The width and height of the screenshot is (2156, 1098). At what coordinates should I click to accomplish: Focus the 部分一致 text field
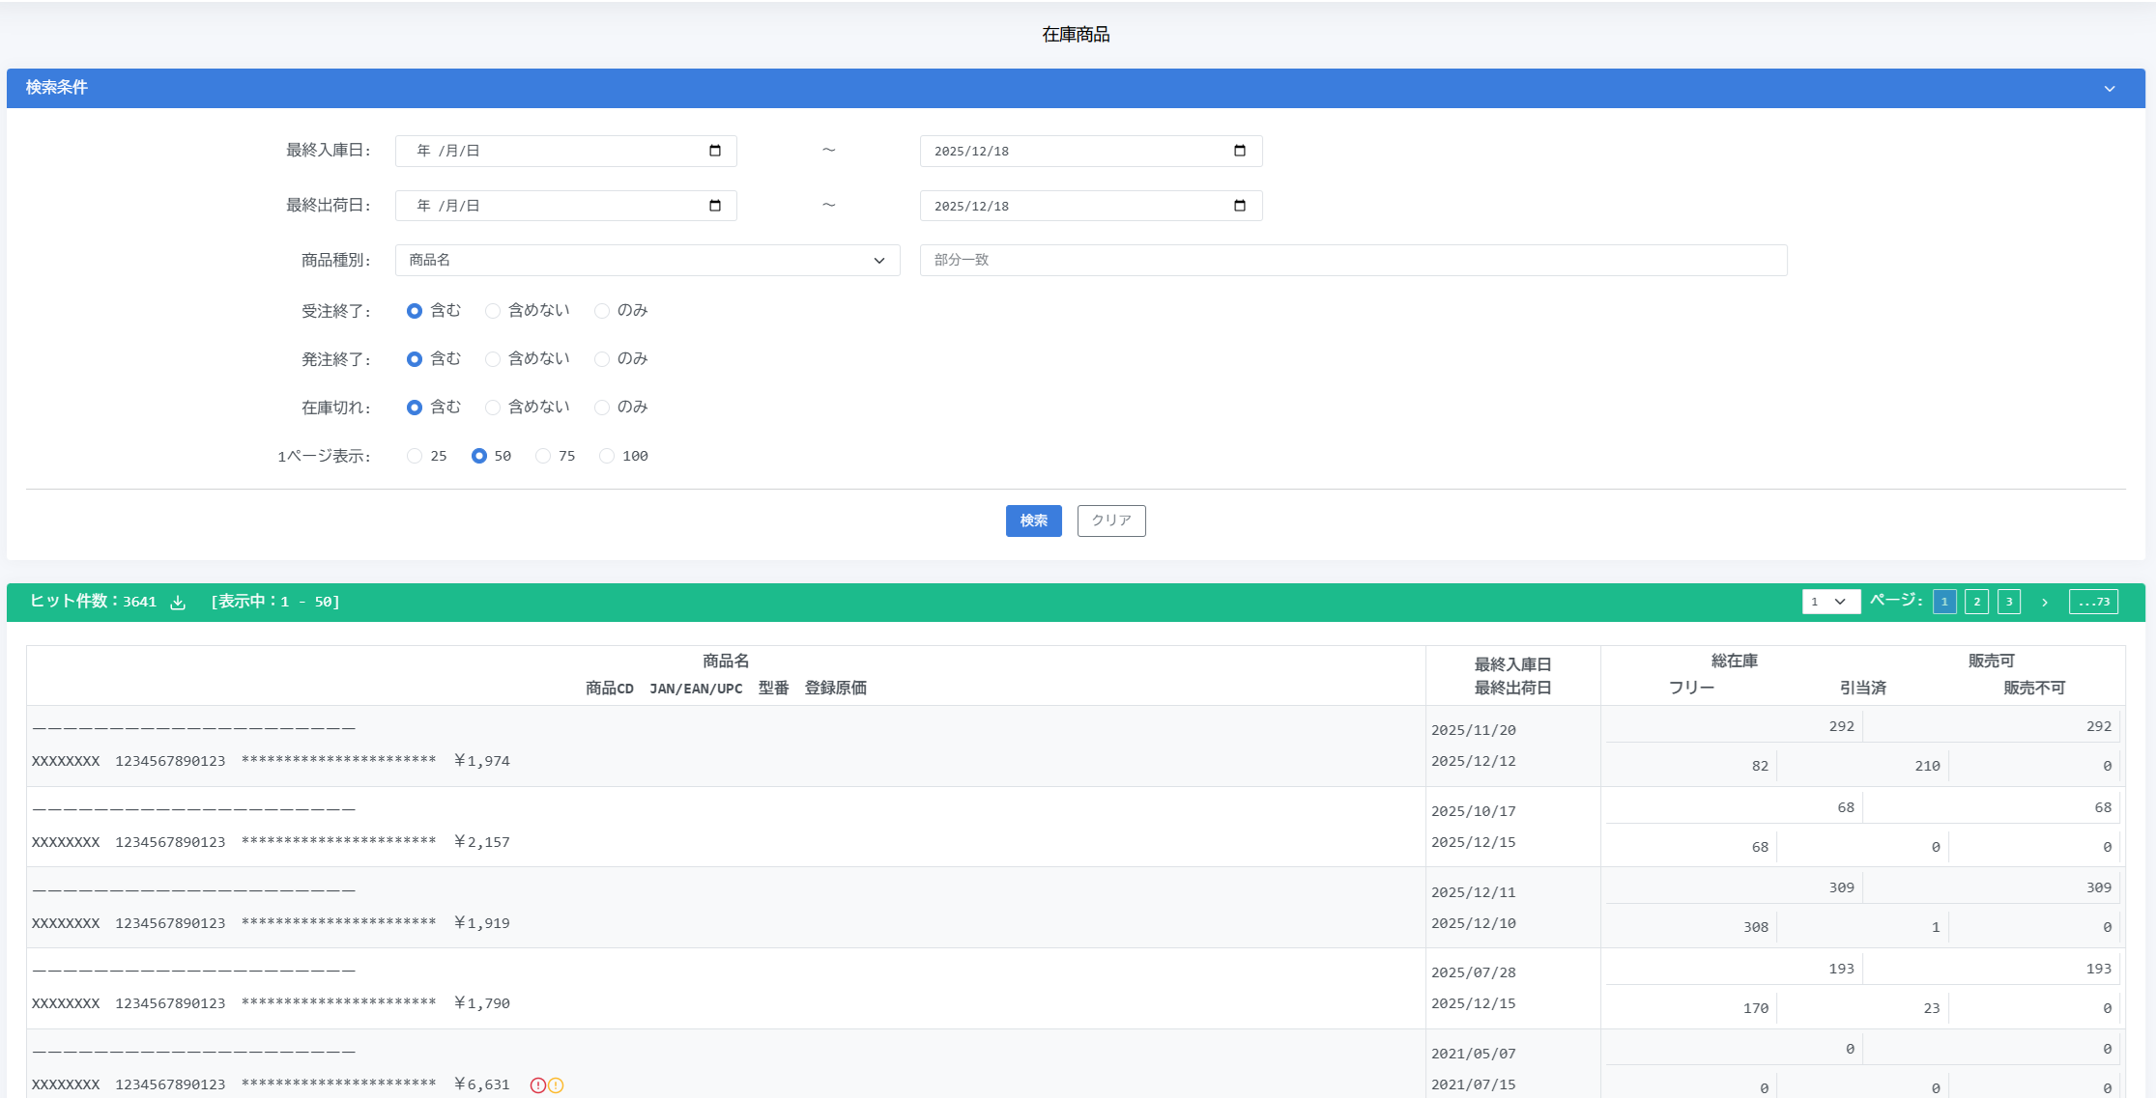click(1353, 260)
